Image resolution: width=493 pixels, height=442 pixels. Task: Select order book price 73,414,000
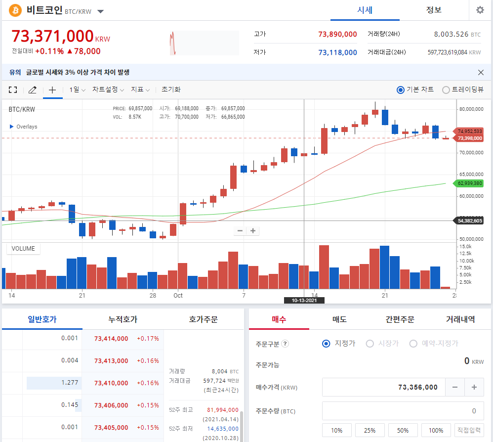click(x=111, y=339)
